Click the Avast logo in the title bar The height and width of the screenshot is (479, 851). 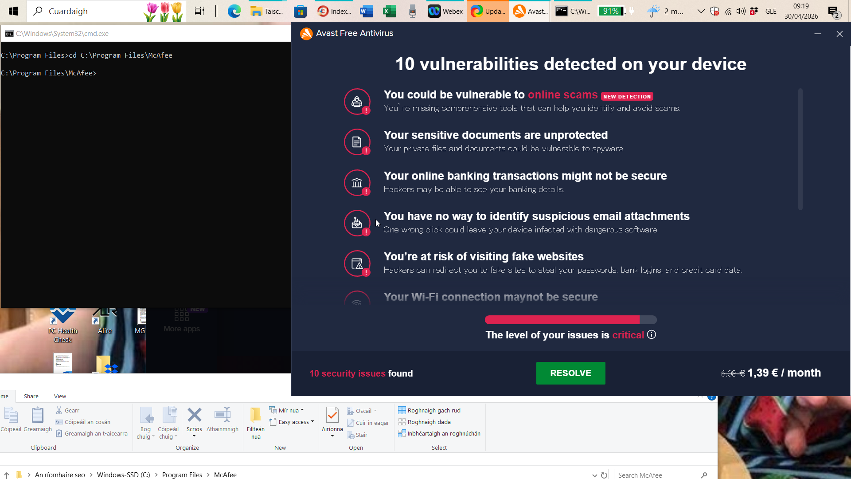[306, 34]
